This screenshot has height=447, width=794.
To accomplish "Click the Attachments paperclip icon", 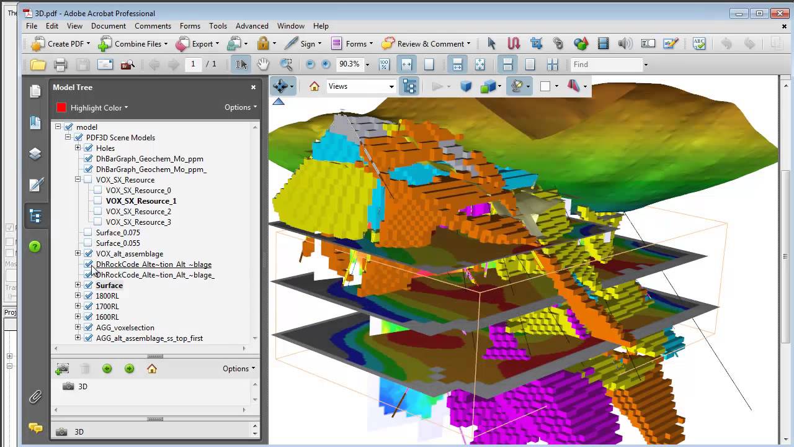I will [x=35, y=397].
